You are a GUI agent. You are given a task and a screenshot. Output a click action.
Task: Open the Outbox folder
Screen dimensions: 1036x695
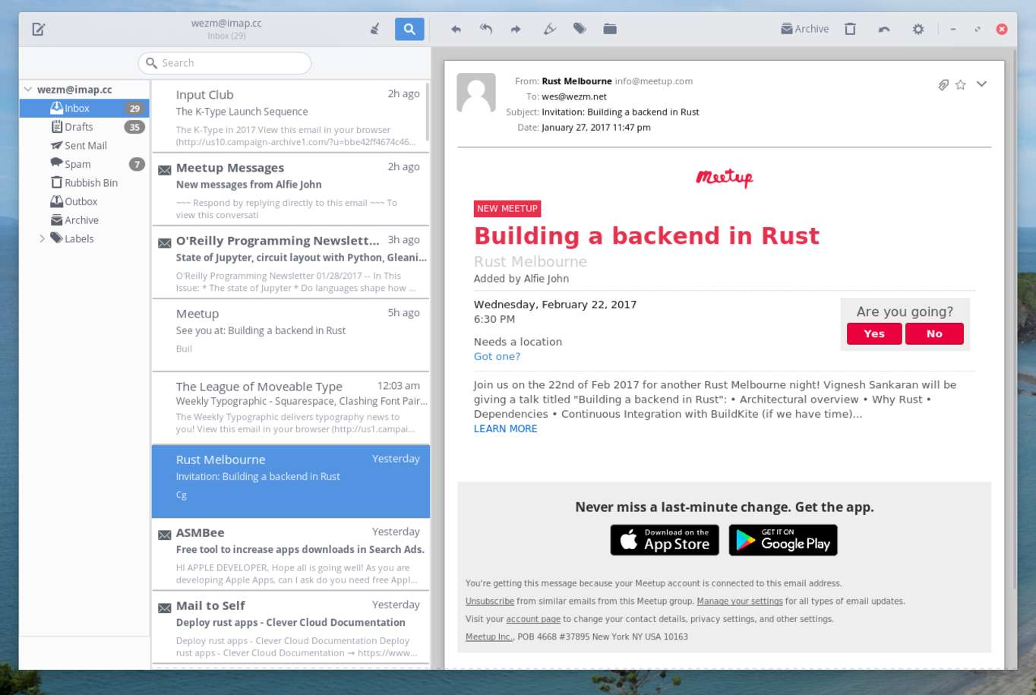[x=84, y=201]
